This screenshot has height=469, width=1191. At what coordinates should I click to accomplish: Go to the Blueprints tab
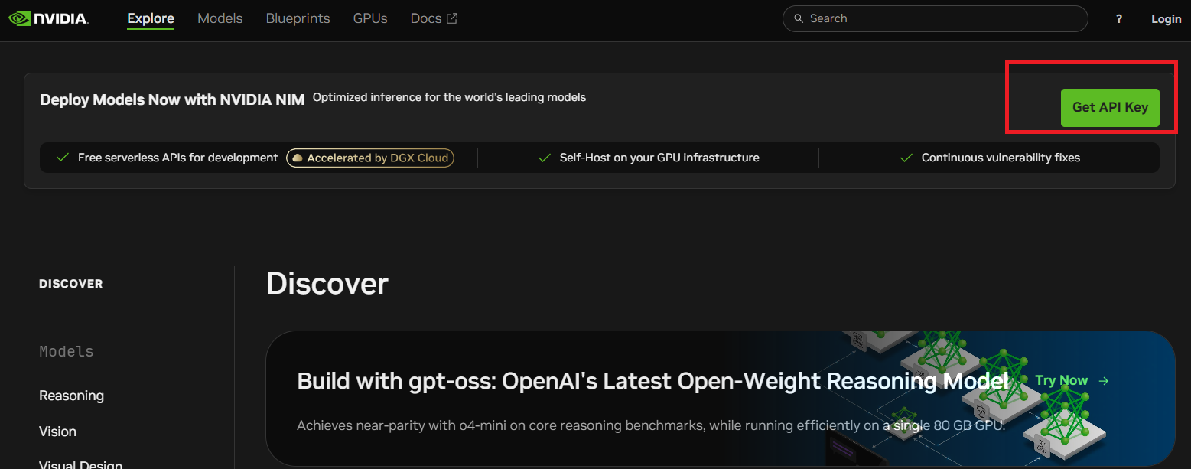298,18
